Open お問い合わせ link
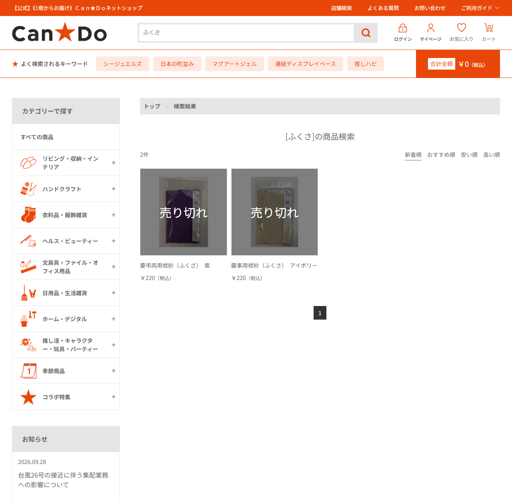 coord(430,8)
